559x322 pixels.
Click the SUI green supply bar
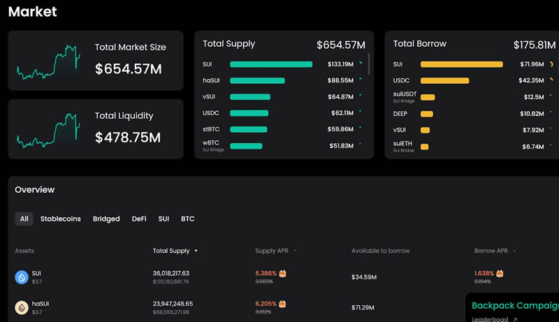tap(271, 64)
